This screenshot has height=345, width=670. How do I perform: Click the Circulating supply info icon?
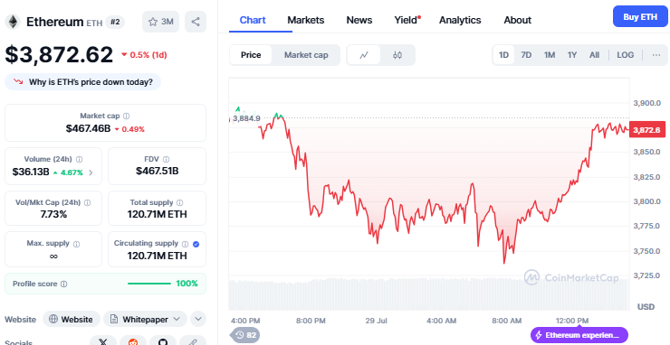pyautogui.click(x=185, y=244)
